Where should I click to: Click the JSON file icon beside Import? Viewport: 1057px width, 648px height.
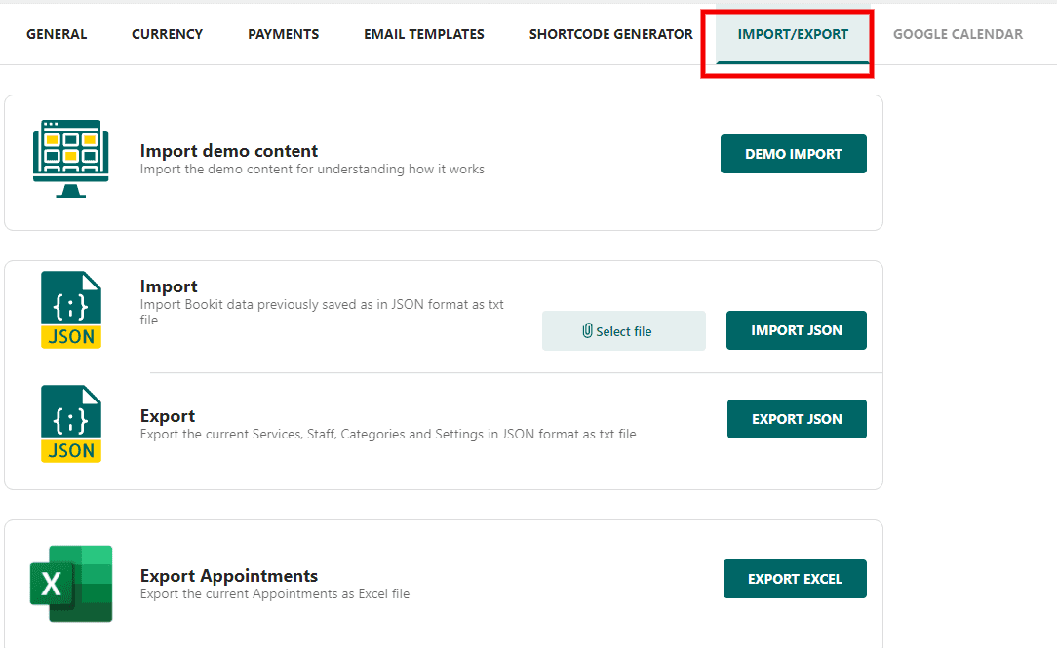(71, 310)
